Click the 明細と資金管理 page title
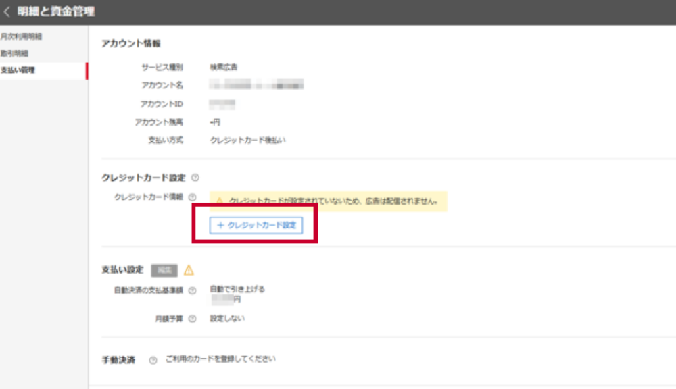The height and width of the screenshot is (389, 676). [x=56, y=11]
